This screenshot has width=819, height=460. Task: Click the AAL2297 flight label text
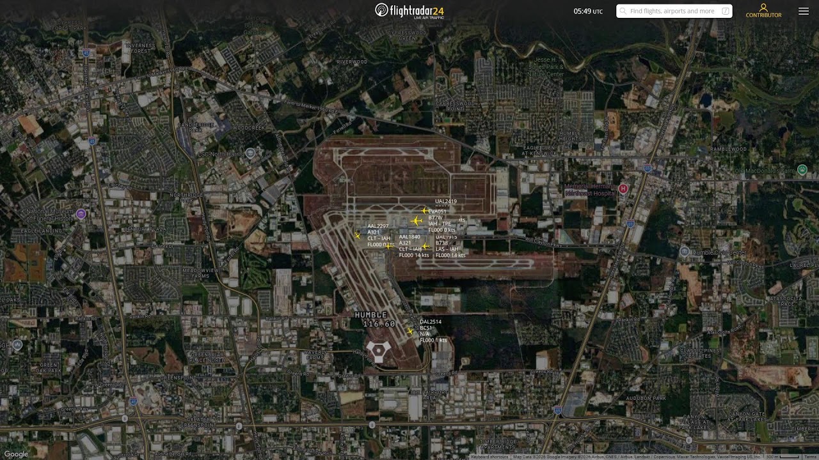pyautogui.click(x=380, y=235)
